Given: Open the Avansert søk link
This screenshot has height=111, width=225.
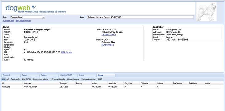Looking at the screenshot, I should (9, 21).
